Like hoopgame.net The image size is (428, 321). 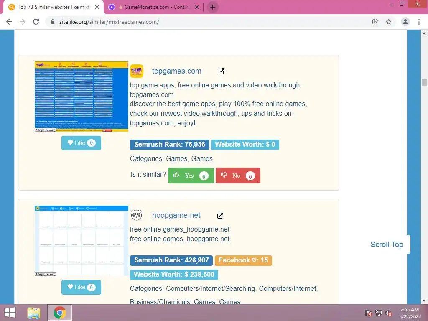[81, 287]
